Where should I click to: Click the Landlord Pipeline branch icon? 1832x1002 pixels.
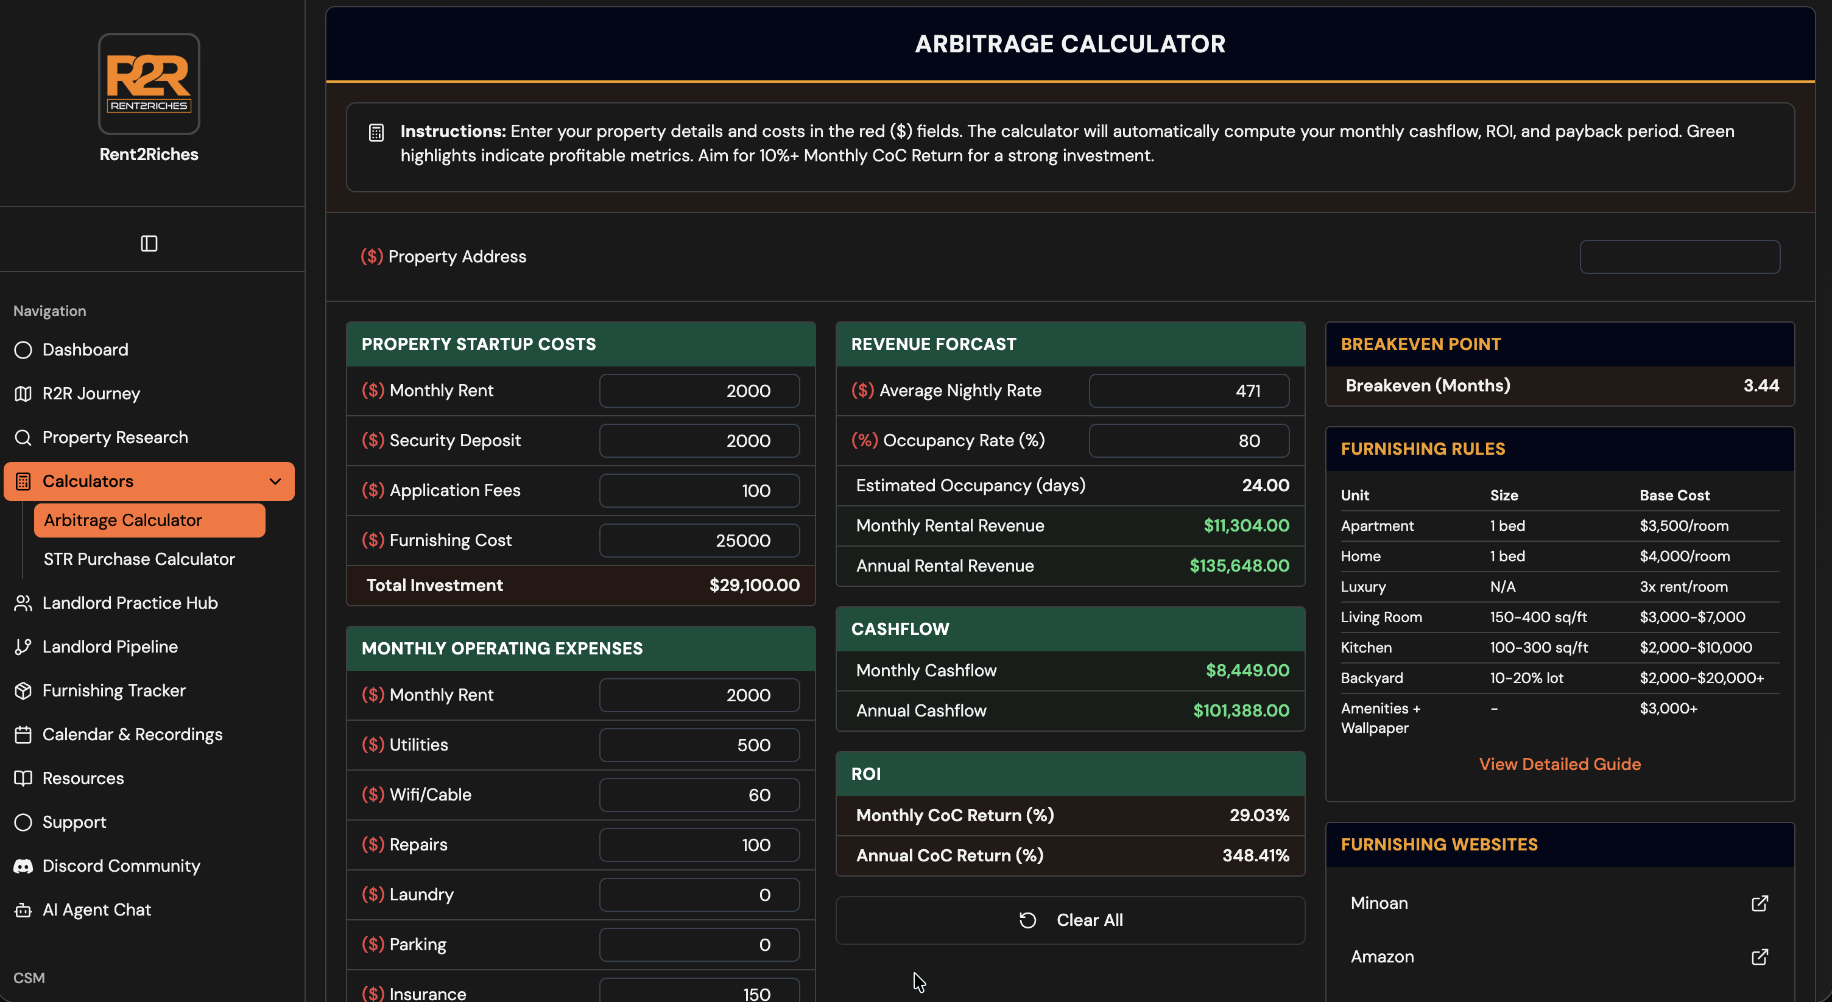pos(23,646)
